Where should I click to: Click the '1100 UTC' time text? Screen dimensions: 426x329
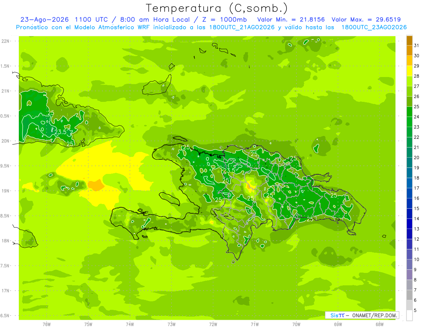(x=91, y=20)
